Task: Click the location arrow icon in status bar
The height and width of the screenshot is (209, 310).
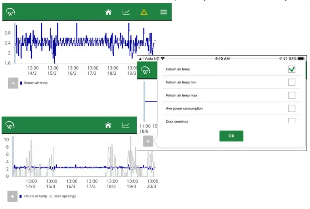Action: pos(280,58)
